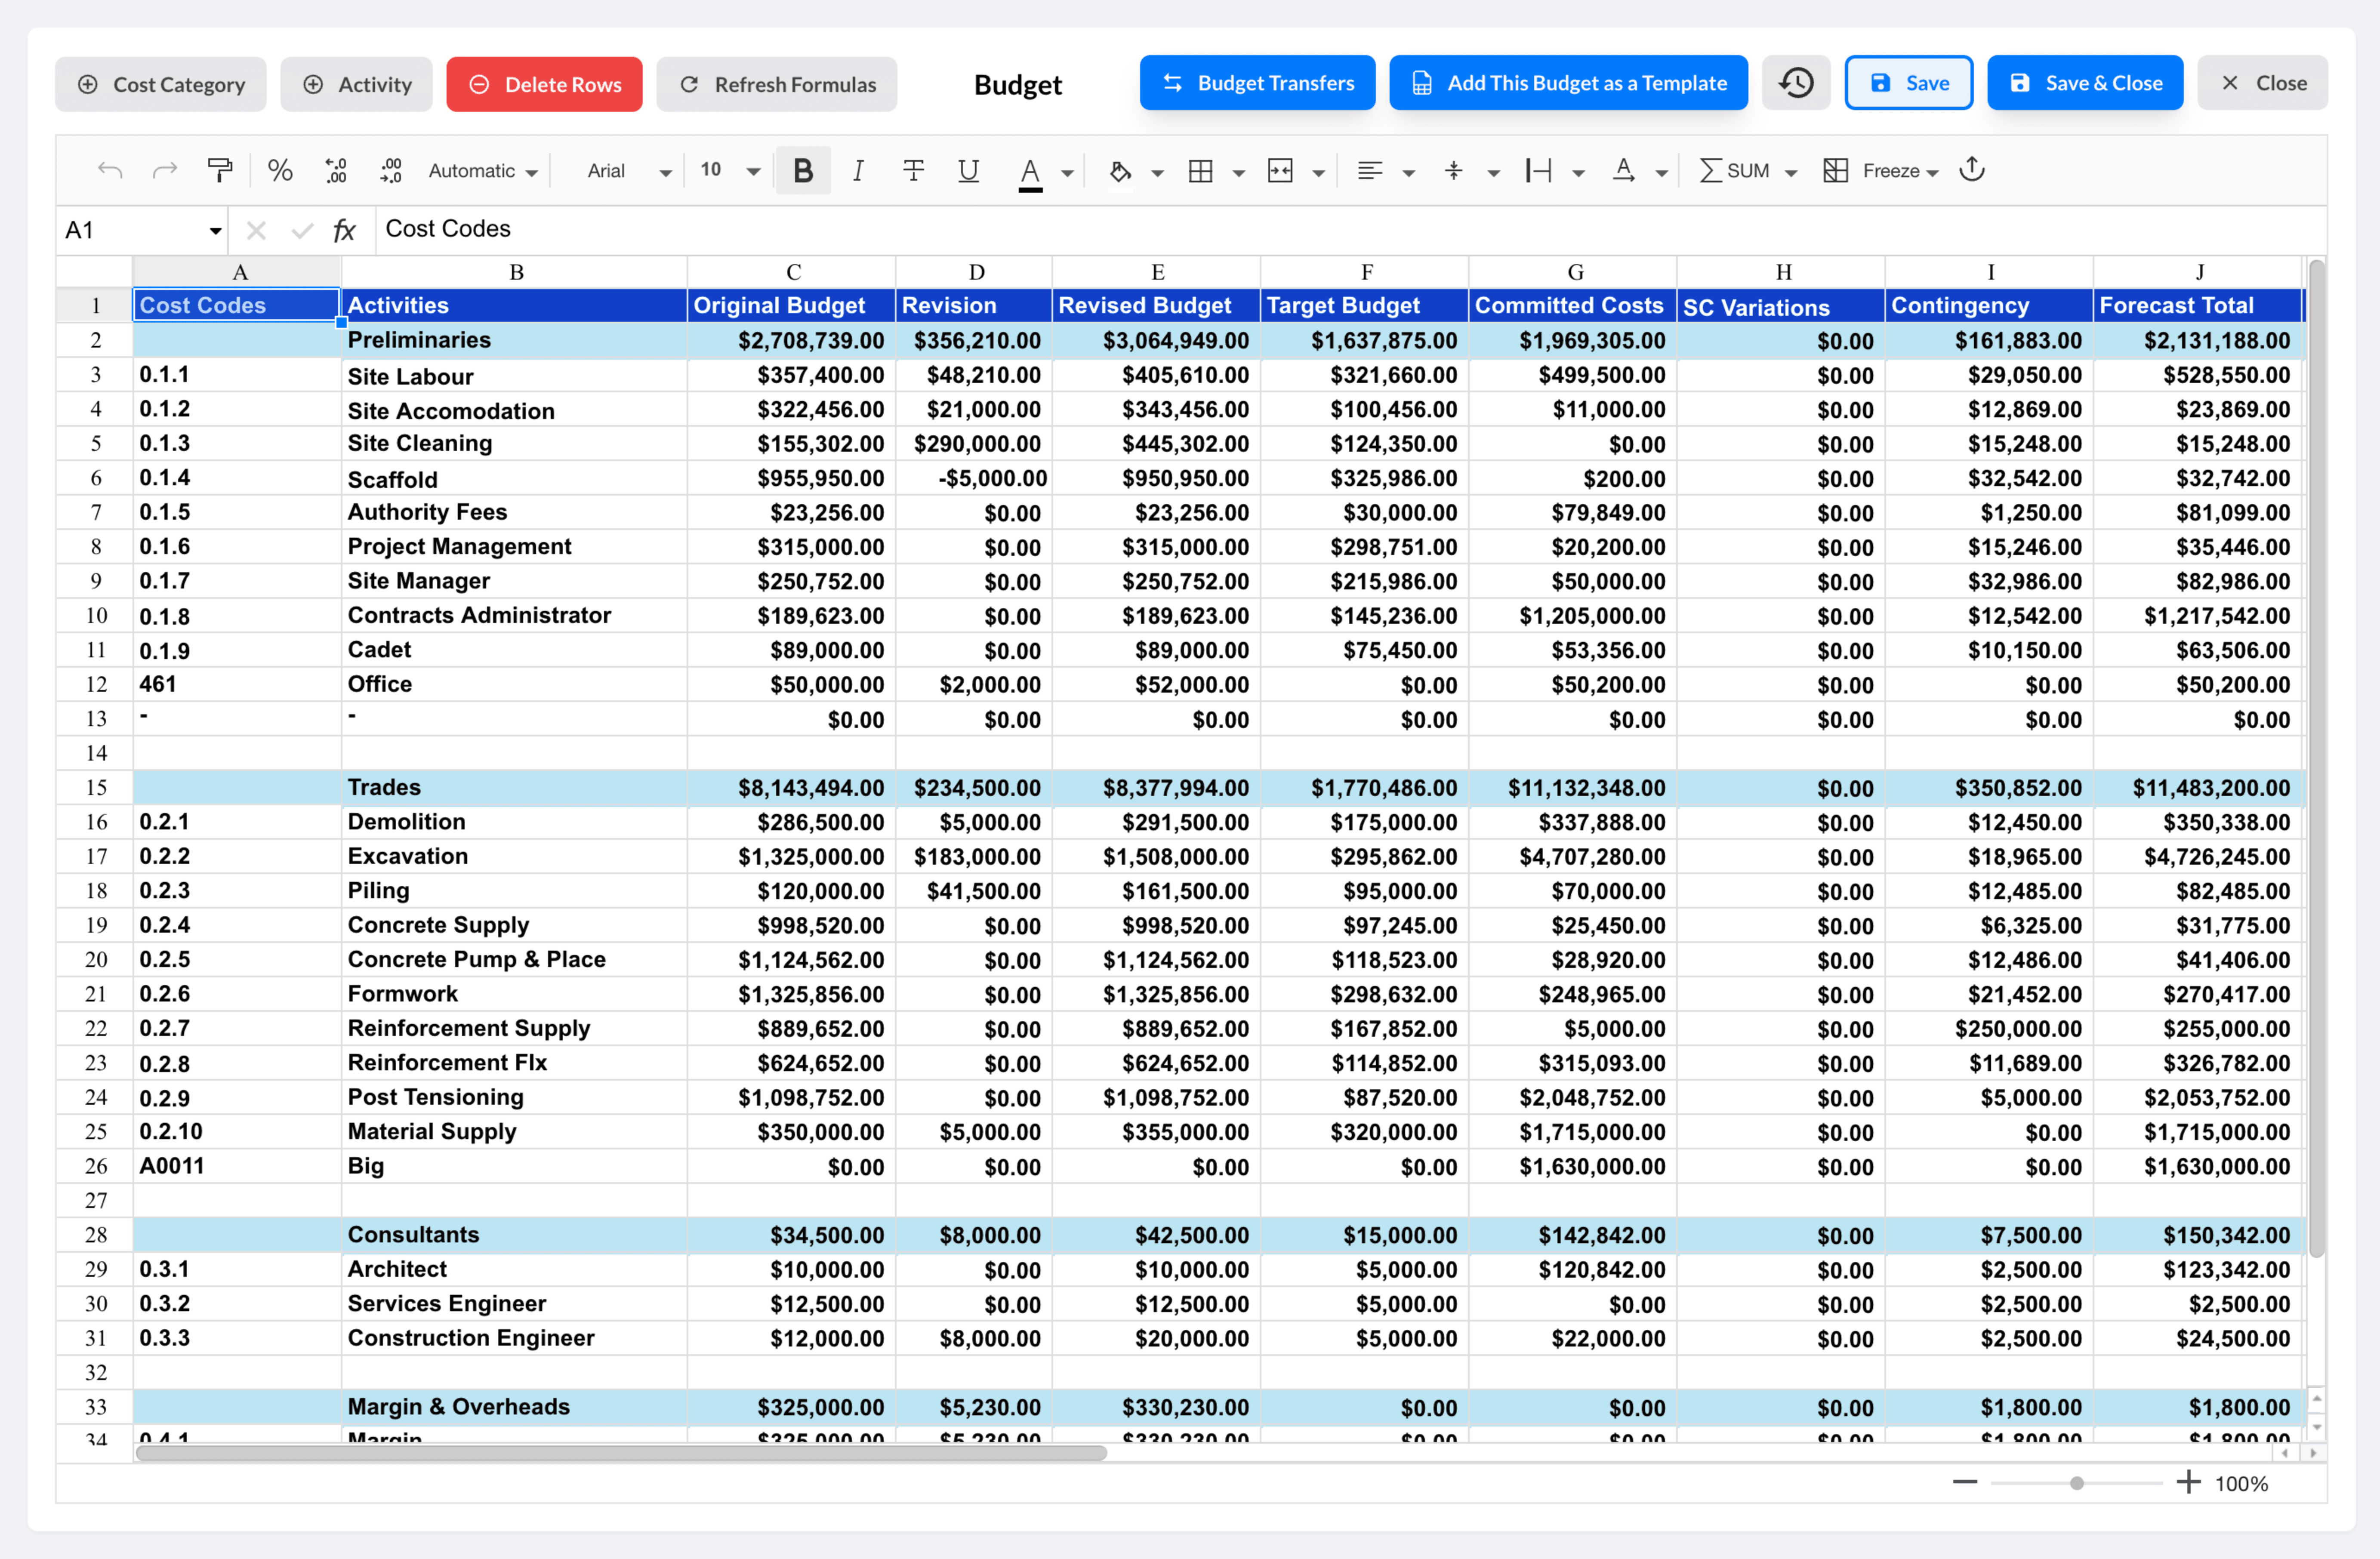The width and height of the screenshot is (2380, 1559).
Task: Click the Delete Rows button
Action: pyautogui.click(x=544, y=84)
